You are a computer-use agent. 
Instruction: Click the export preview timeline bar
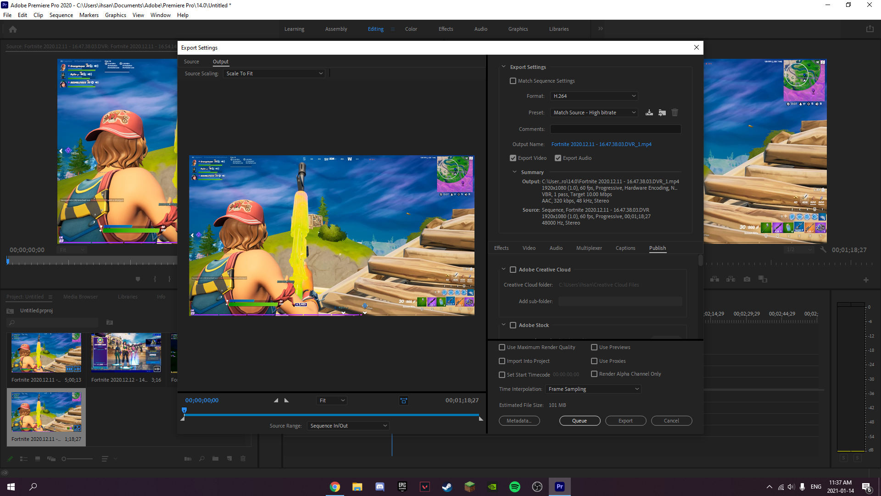(x=330, y=415)
